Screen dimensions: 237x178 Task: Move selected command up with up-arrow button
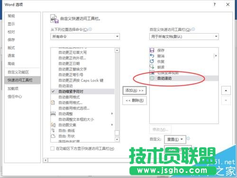(226, 91)
